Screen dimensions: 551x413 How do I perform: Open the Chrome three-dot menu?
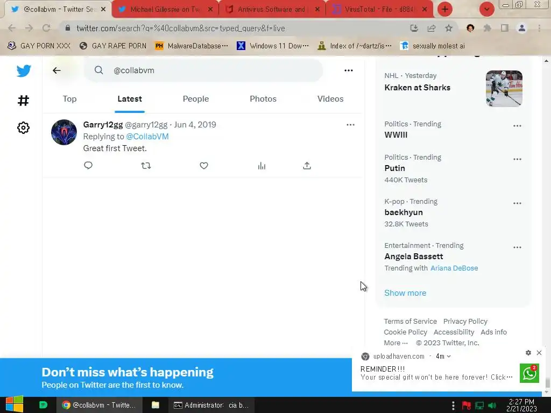539,28
